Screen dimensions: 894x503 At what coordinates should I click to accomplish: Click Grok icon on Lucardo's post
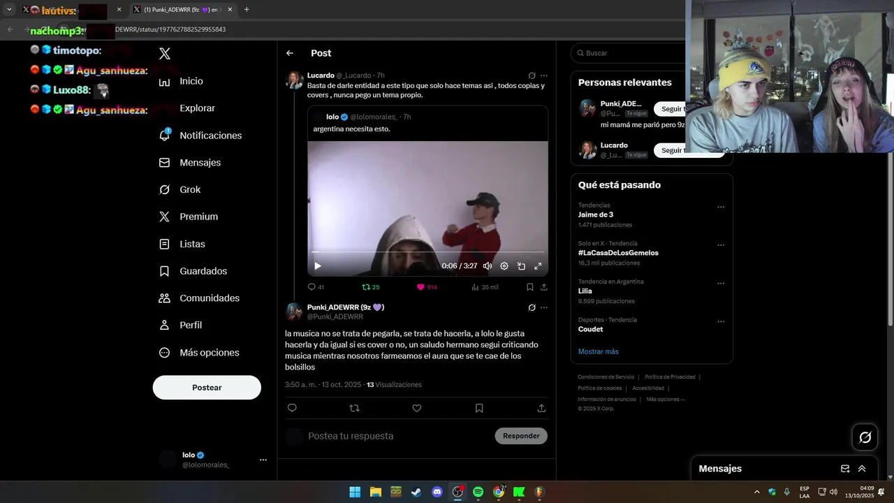(532, 75)
